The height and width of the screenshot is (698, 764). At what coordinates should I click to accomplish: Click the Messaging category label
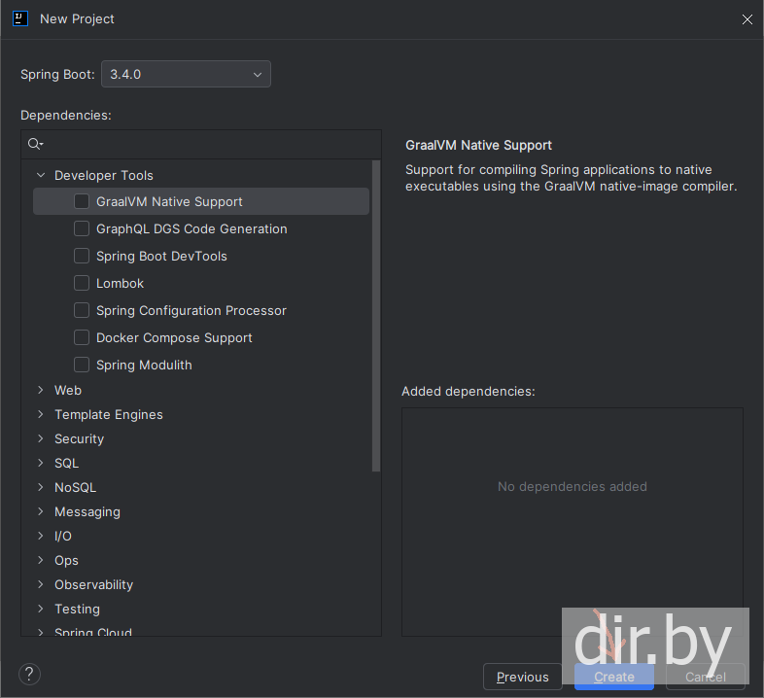pos(87,511)
